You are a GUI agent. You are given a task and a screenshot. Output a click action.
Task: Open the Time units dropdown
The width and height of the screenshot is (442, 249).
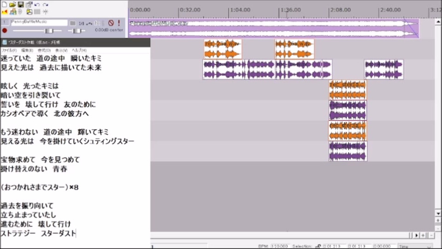415,246
